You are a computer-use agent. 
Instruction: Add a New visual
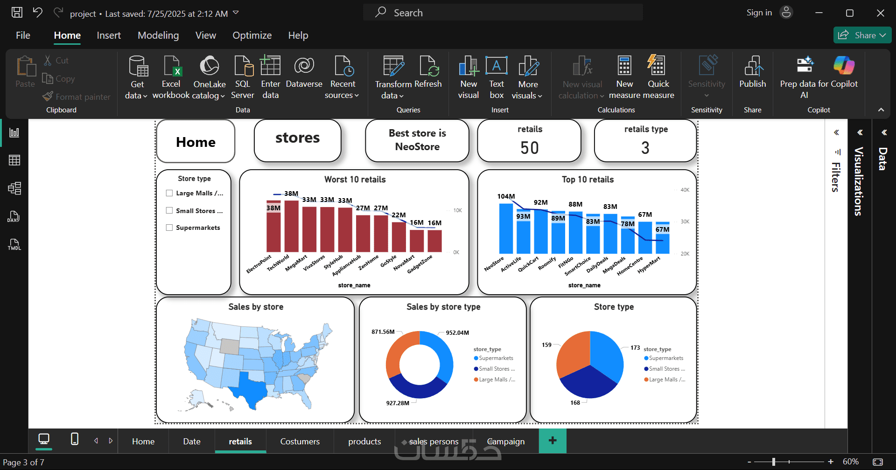point(469,77)
